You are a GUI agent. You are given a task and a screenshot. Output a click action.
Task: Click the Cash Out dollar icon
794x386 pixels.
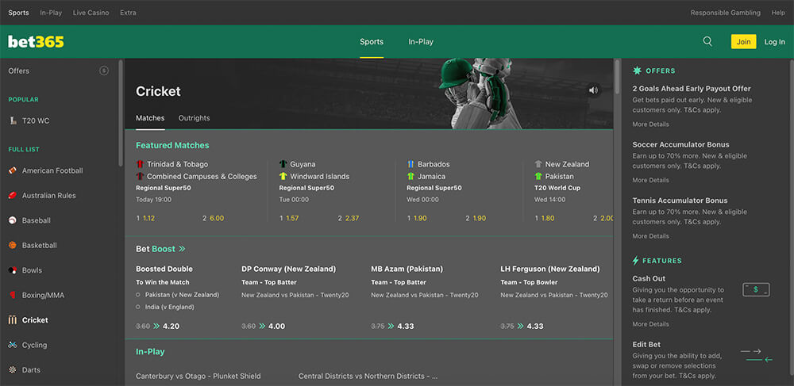[756, 289]
